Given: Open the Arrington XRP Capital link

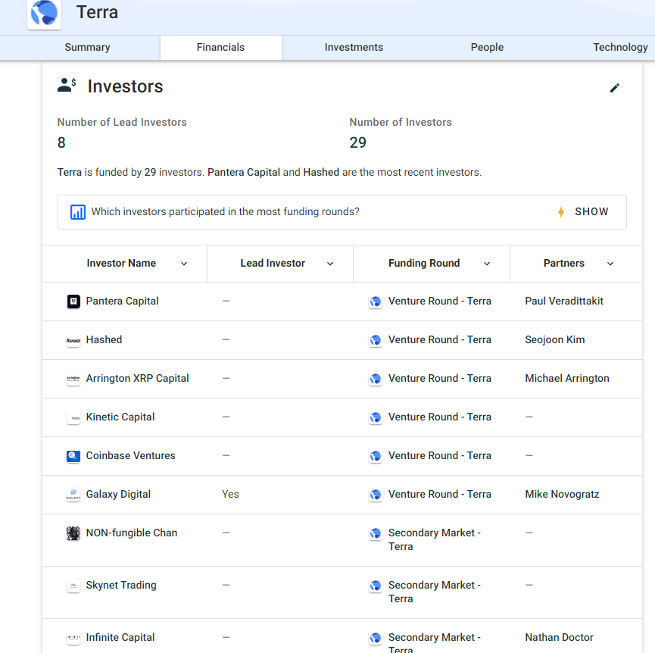Looking at the screenshot, I should (137, 379).
